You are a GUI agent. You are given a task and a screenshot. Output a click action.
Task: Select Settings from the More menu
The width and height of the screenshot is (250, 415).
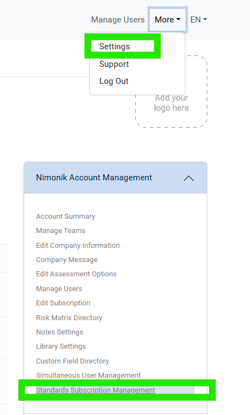pyautogui.click(x=114, y=46)
